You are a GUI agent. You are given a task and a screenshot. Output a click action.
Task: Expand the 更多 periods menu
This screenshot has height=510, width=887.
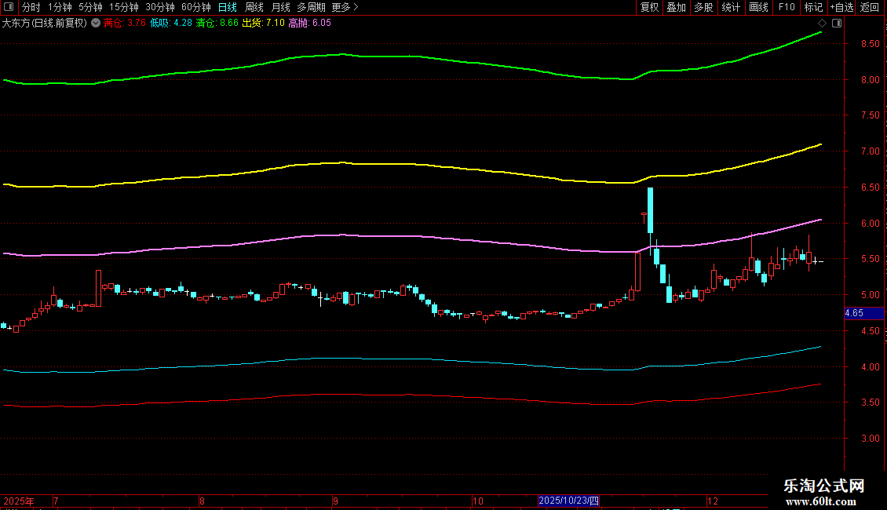click(x=345, y=7)
